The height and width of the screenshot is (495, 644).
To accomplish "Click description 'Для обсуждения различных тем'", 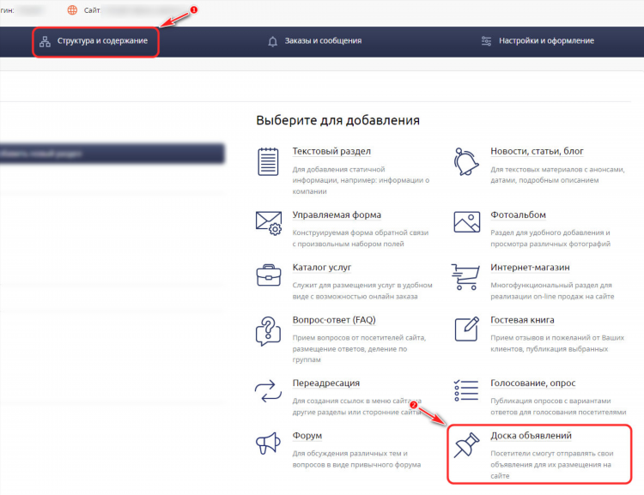I will coord(356,459).
